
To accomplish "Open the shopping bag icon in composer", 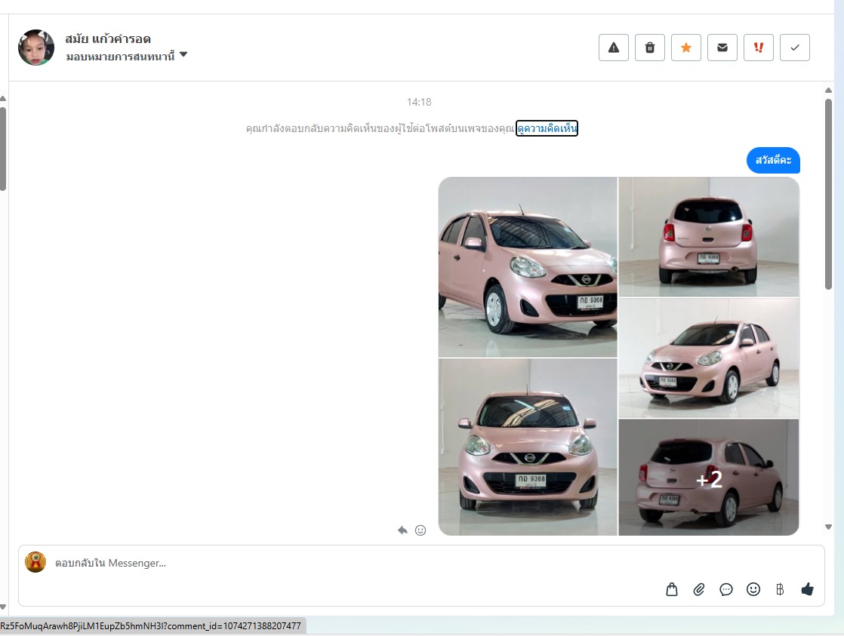I will 672,589.
